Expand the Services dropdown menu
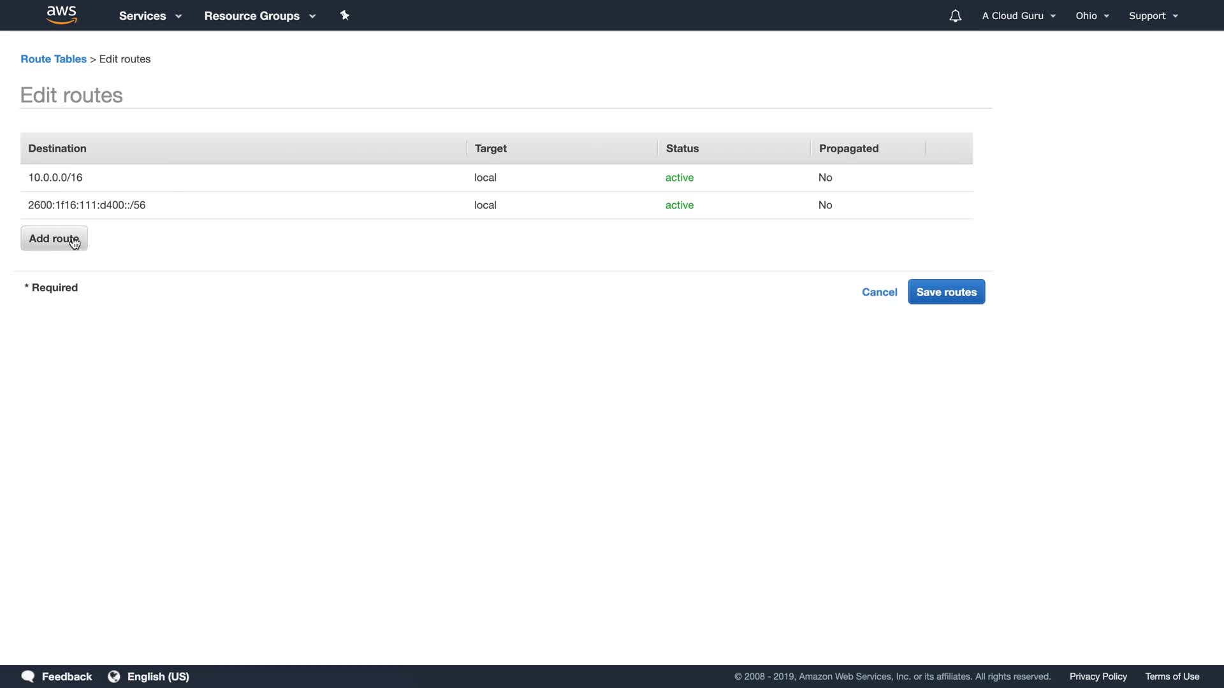The height and width of the screenshot is (688, 1224). [x=150, y=16]
